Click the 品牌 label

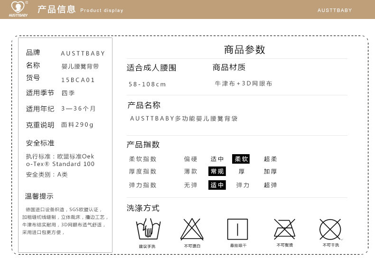click(x=33, y=53)
